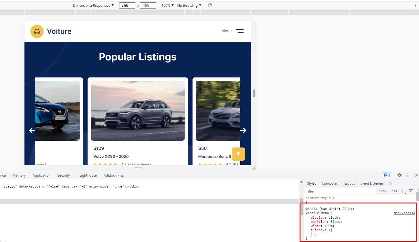Click the Mercedes-Benz S listing title
This screenshot has width=419, height=242.
[215, 157]
